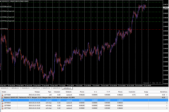Viewport: 169px width, 112px height.
Task: Click the Spread: 7 indicator on chart
Action: coord(147,83)
